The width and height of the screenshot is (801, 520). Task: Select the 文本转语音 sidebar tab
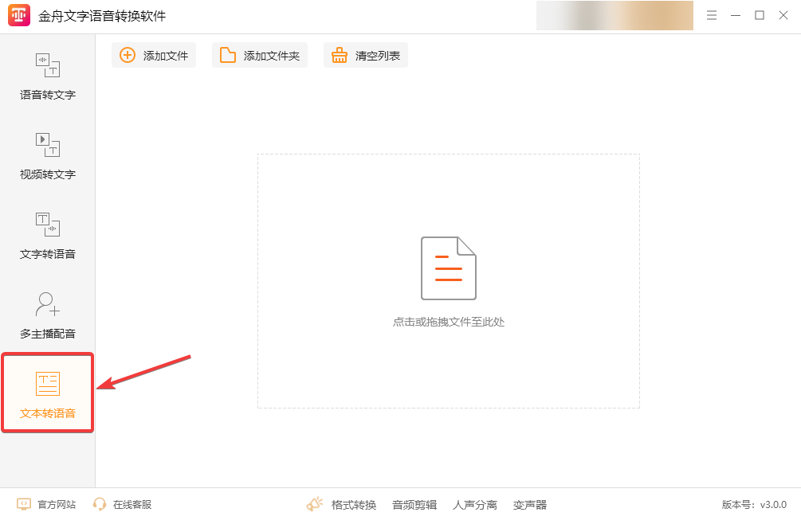point(48,393)
